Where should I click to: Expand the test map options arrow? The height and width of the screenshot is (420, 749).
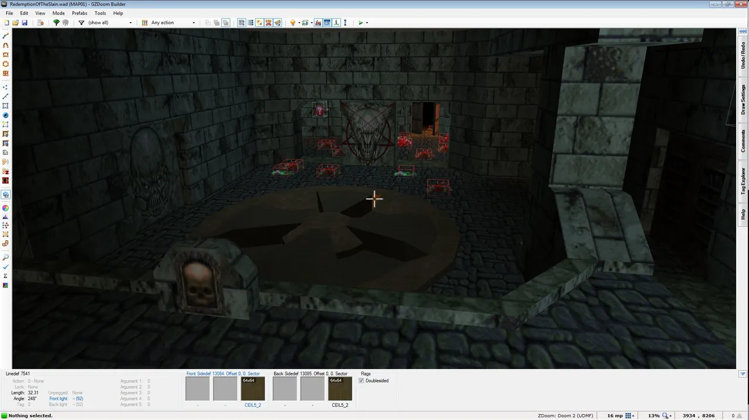coord(367,23)
